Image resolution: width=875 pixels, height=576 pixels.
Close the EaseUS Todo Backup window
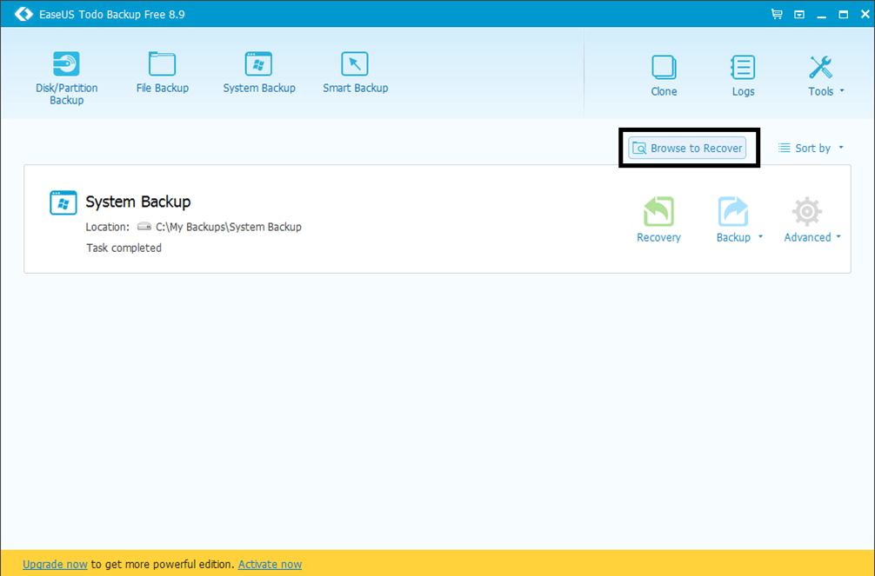pos(865,15)
